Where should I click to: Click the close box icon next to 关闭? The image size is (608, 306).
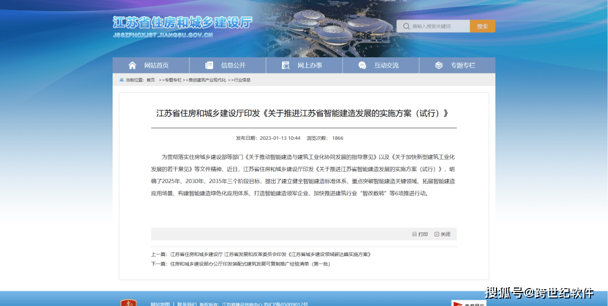[x=437, y=235]
